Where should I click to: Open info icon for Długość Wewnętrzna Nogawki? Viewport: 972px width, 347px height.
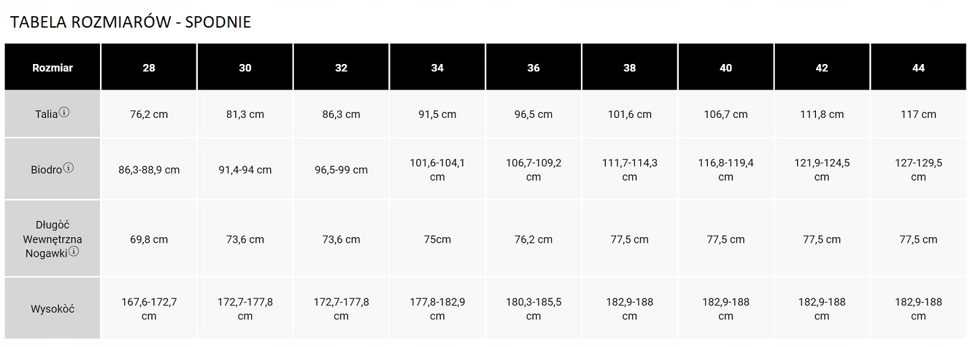click(74, 252)
